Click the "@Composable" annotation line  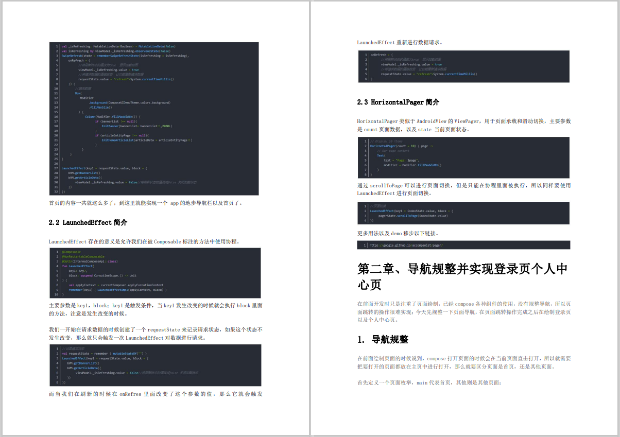coord(71,252)
